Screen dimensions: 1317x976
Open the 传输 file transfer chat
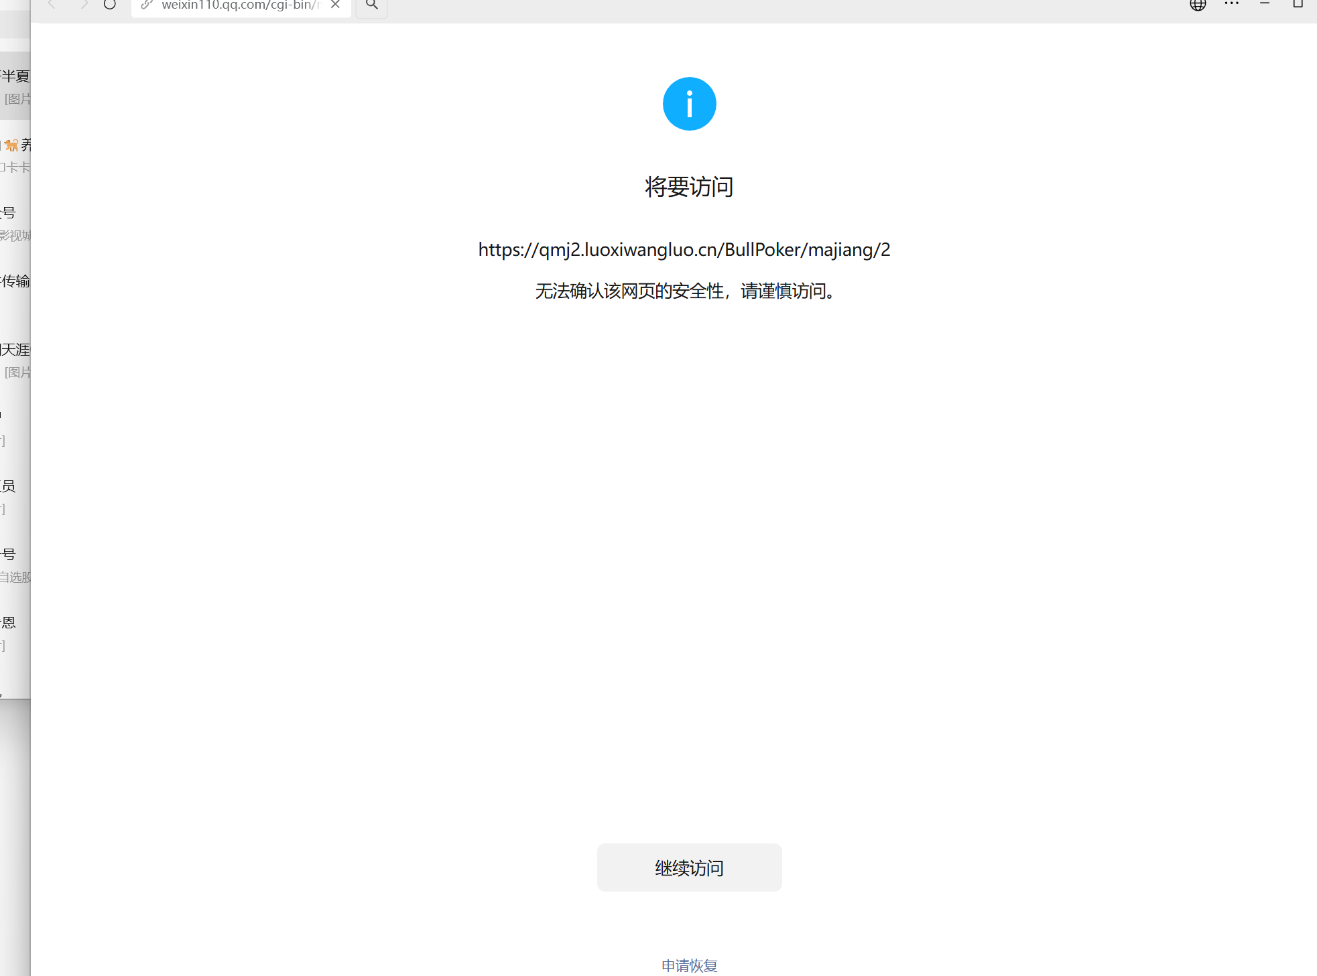point(15,281)
